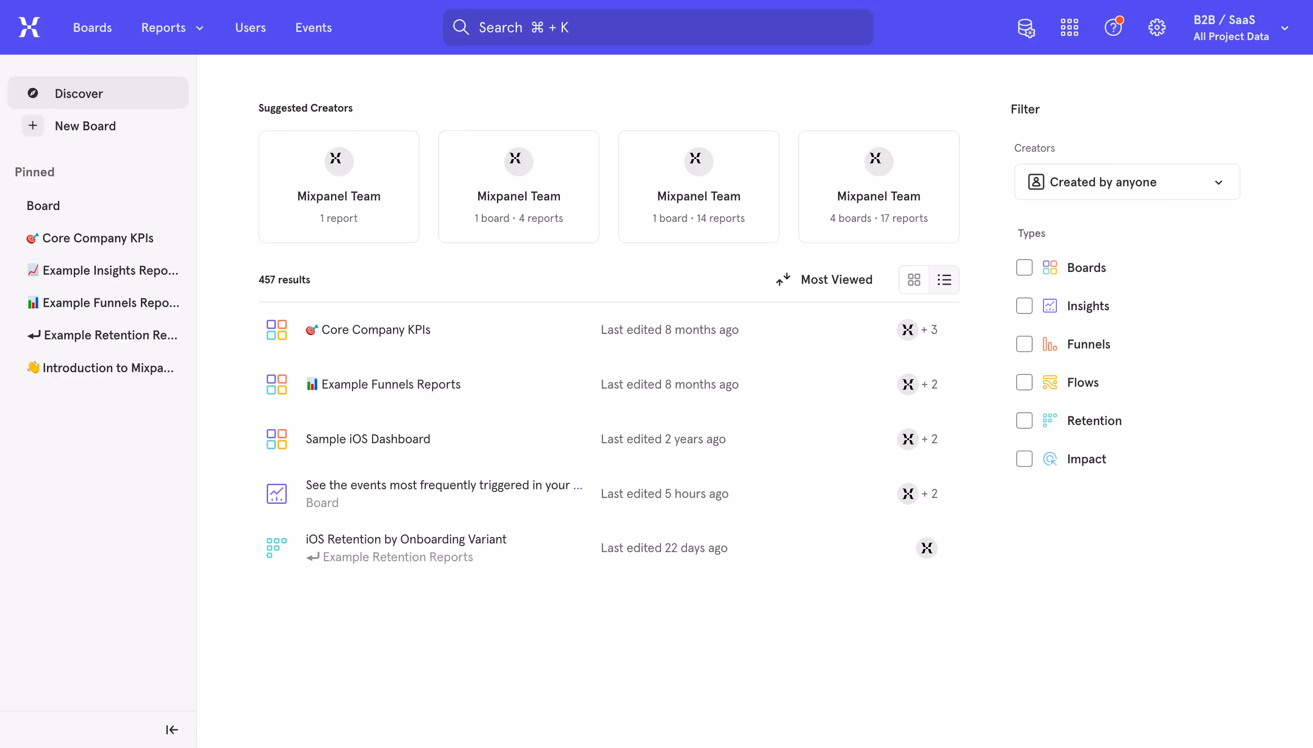Create a New Board
The image size is (1313, 748).
(x=85, y=125)
